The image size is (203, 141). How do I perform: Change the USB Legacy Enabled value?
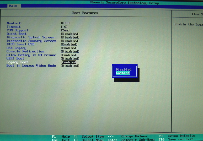[69, 48]
